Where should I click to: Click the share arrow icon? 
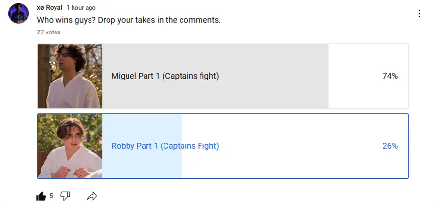(91, 196)
